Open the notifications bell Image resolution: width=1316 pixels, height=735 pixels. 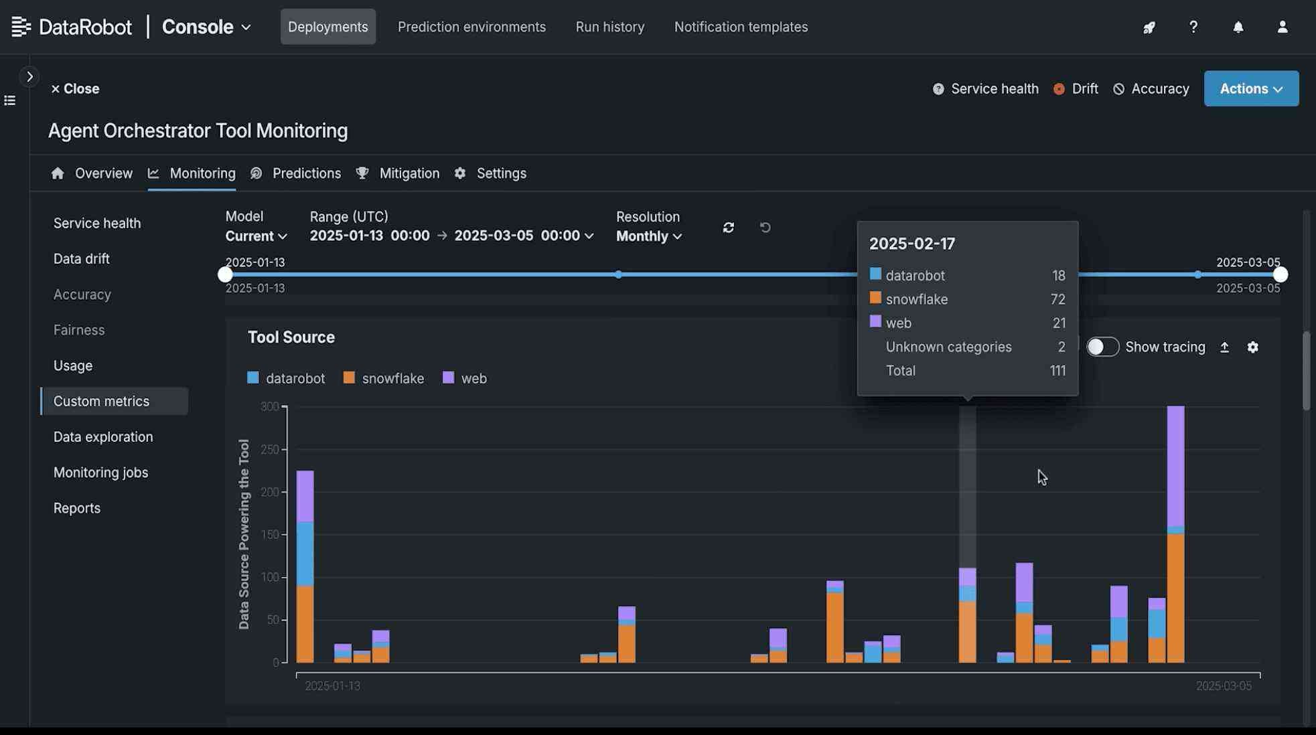[x=1238, y=27]
